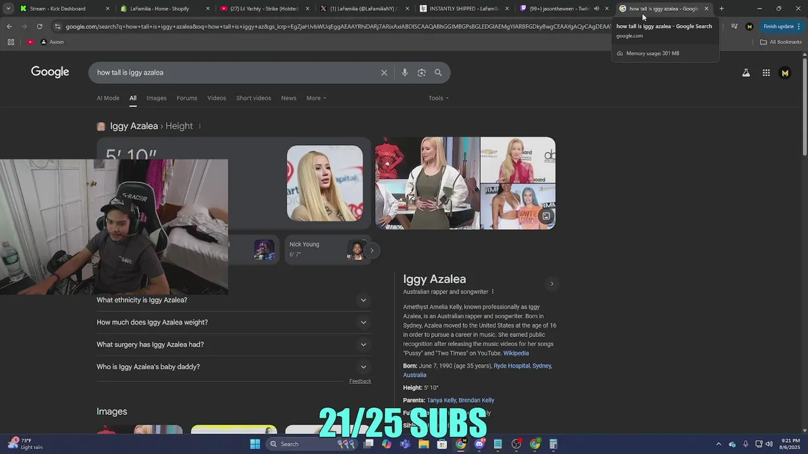Open Search Labs flask icon

click(746, 73)
